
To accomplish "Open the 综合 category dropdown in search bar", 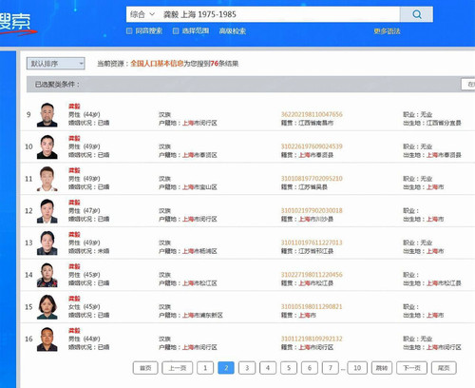I will (x=142, y=14).
